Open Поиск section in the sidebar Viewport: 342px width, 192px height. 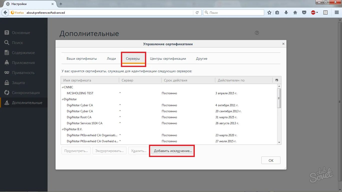pyautogui.click(x=24, y=43)
